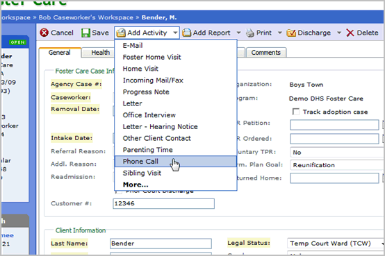Click the Cancel button label
This screenshot has width=385, height=256.
point(62,33)
